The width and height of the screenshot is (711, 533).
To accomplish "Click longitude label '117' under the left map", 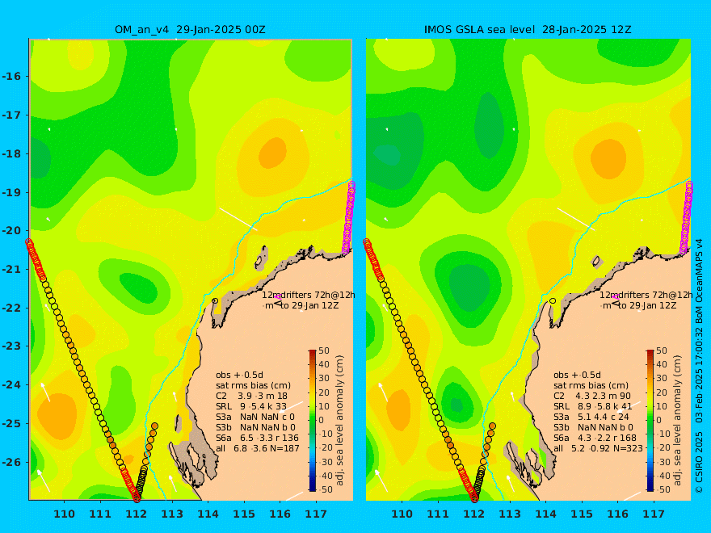I will tap(316, 514).
